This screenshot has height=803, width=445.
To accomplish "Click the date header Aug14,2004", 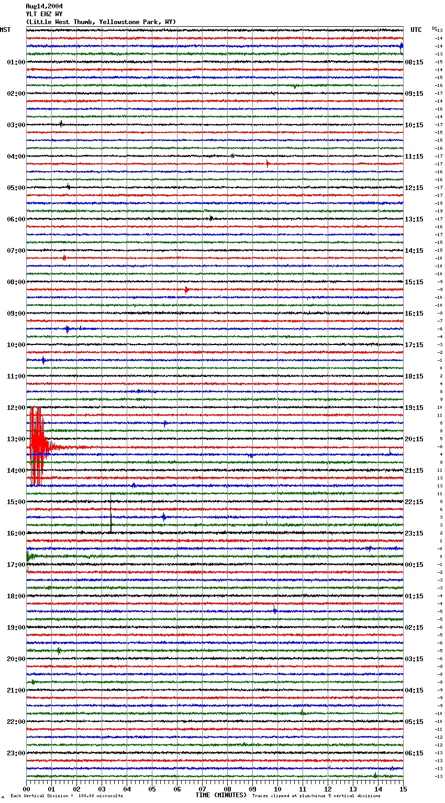I will pyautogui.click(x=44, y=6).
